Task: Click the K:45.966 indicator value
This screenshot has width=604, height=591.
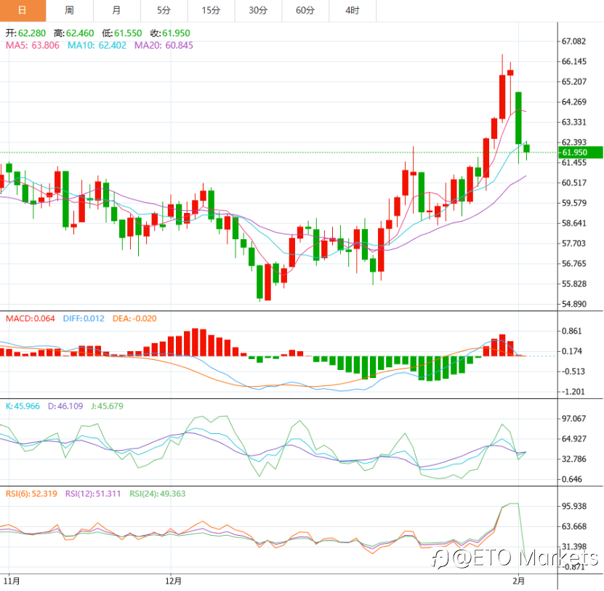Action: (x=23, y=406)
